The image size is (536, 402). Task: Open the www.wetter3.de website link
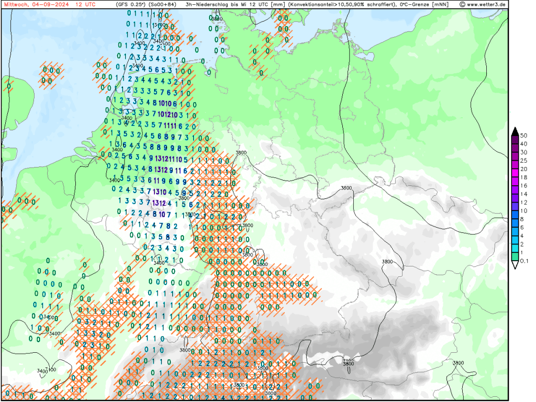(485, 4)
